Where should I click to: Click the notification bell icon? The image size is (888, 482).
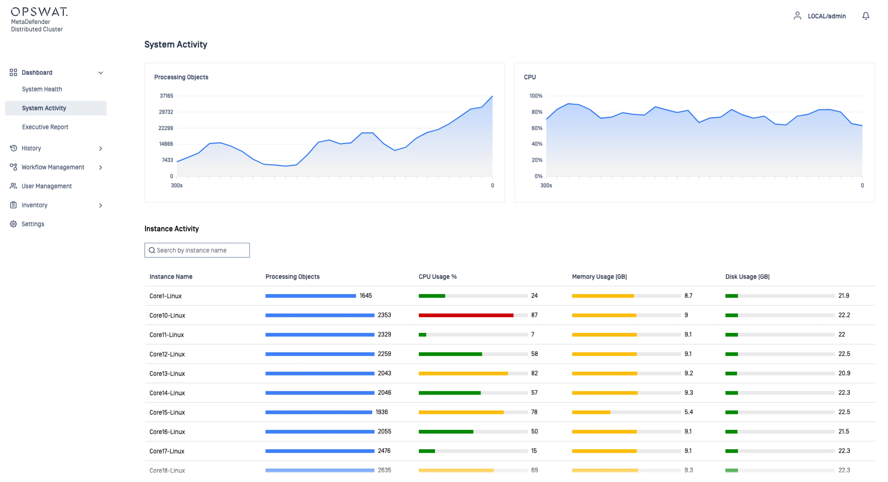pyautogui.click(x=865, y=16)
